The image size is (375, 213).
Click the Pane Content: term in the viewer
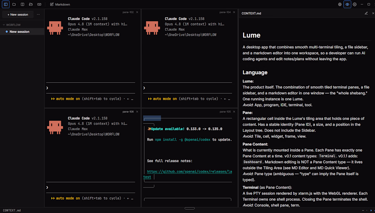click(x=255, y=144)
